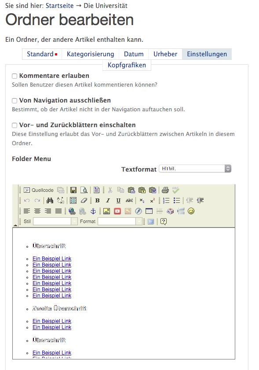Screen dimensions: 259x370
Task: Click the Decrease Indent icon
Action: click(x=190, y=201)
